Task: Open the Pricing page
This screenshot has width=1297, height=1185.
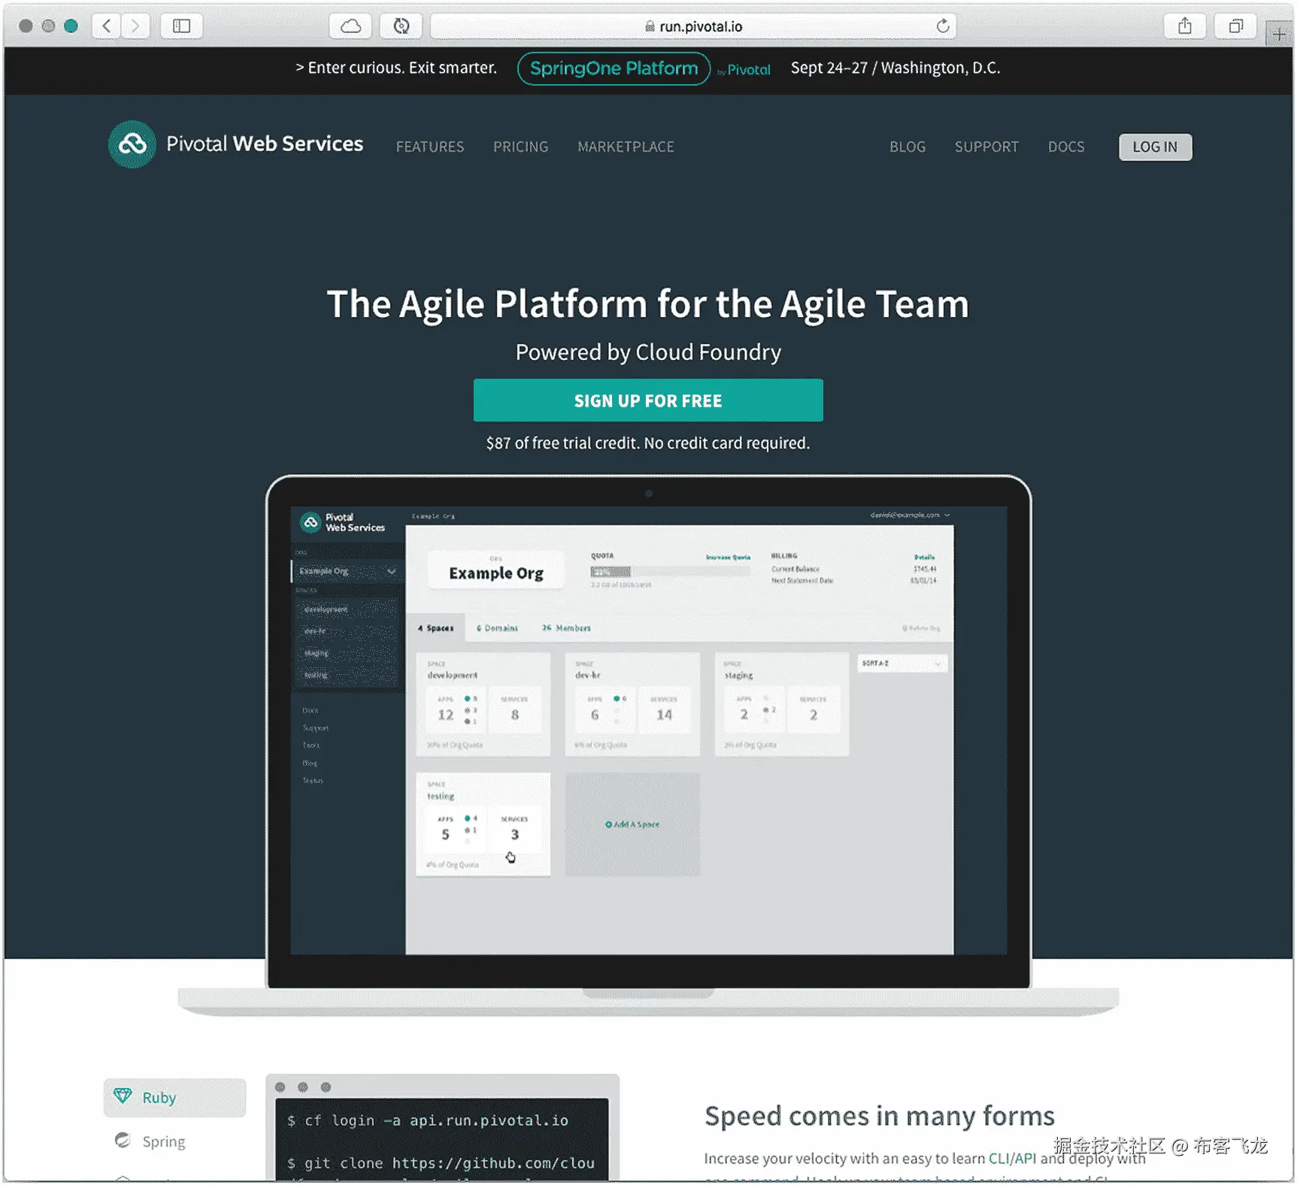Action: coord(520,147)
